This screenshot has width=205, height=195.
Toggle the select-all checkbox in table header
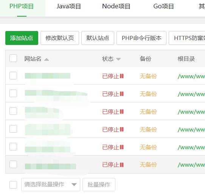13,58
